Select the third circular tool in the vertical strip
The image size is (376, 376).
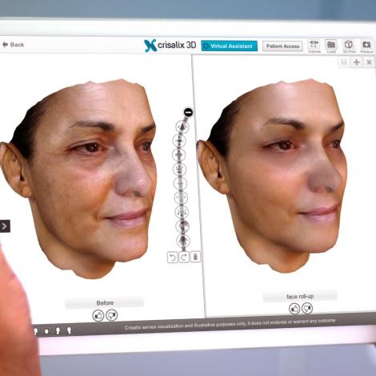click(179, 155)
